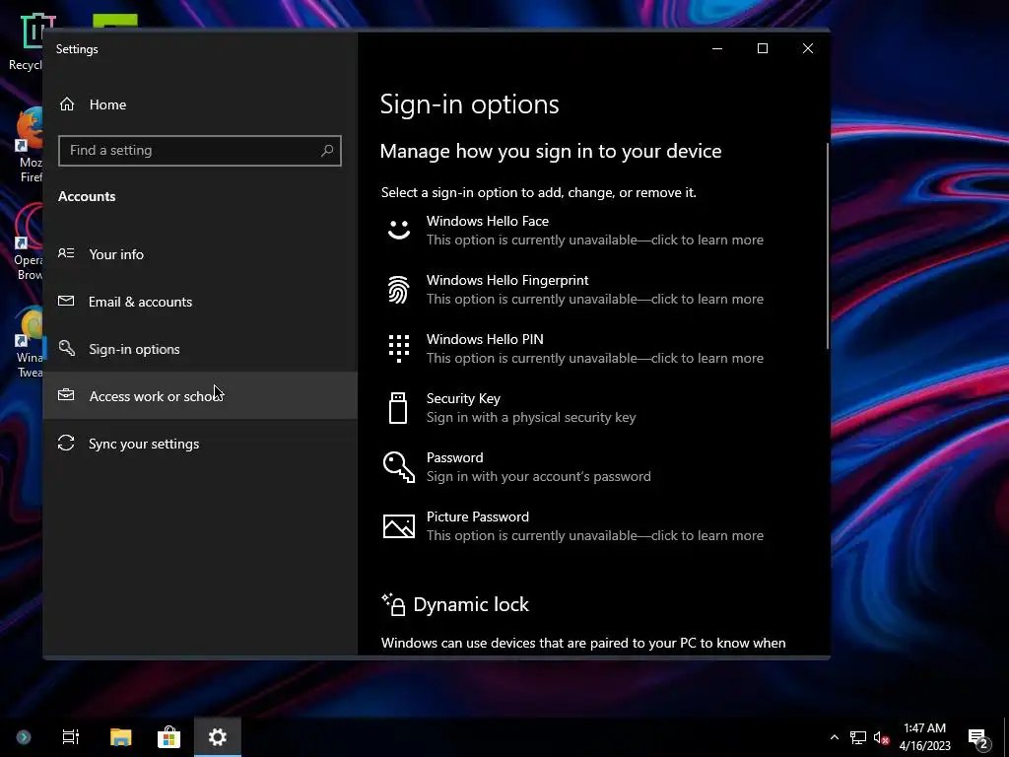
Task: Click the network status tray icon
Action: click(x=858, y=737)
